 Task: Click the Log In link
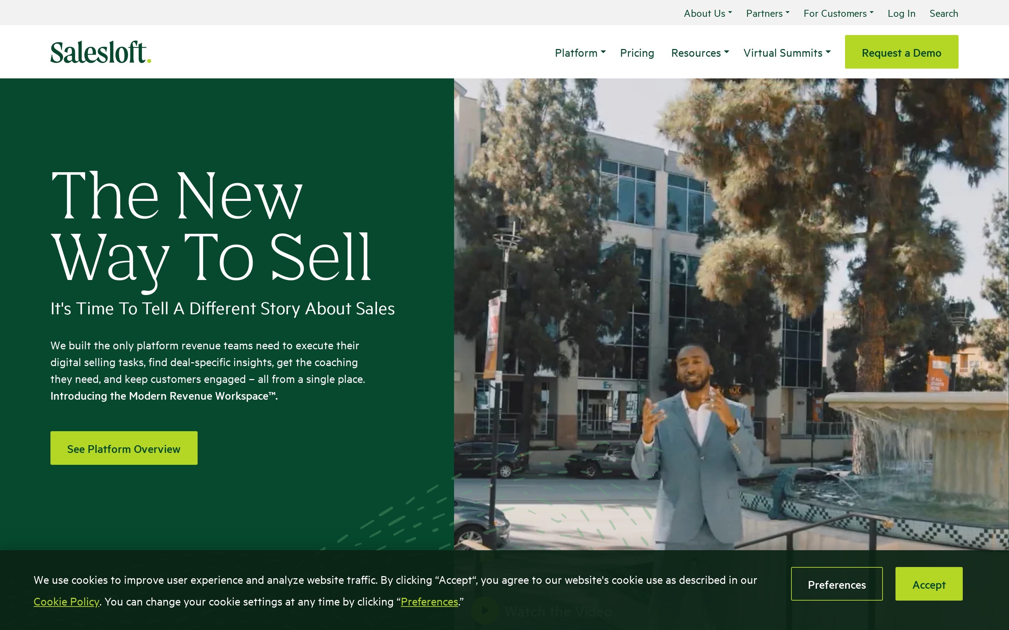pos(901,13)
